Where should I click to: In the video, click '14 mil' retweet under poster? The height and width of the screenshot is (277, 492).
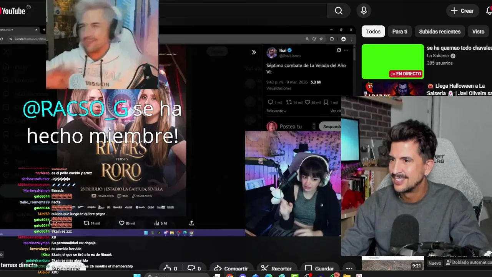point(92,223)
